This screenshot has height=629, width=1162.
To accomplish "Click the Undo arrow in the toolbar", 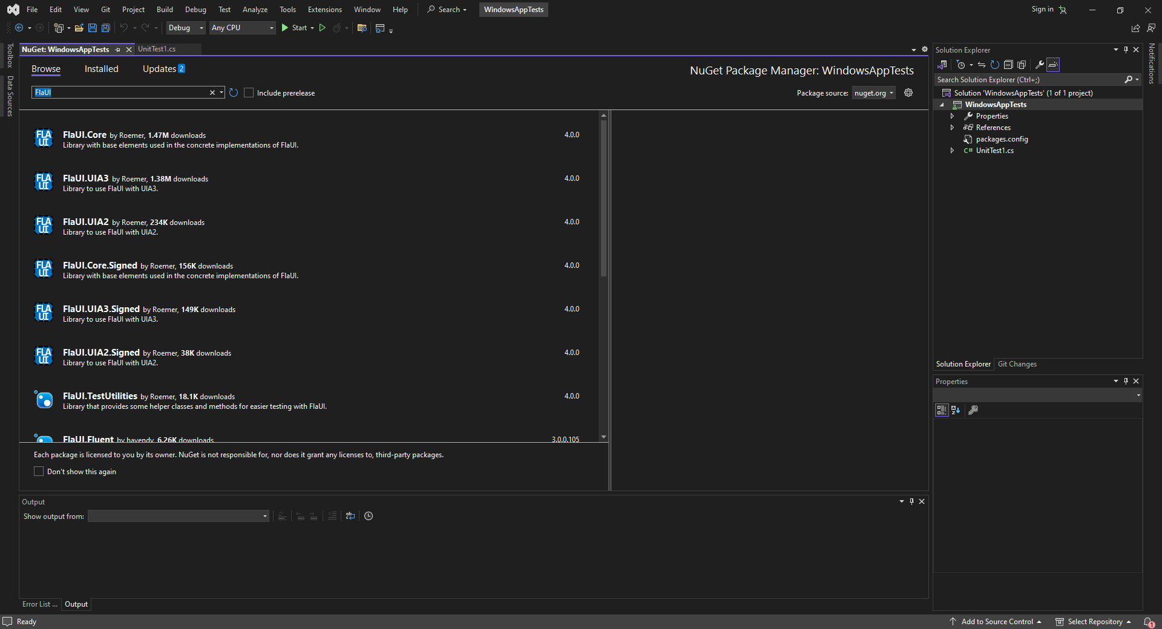I will click(123, 28).
